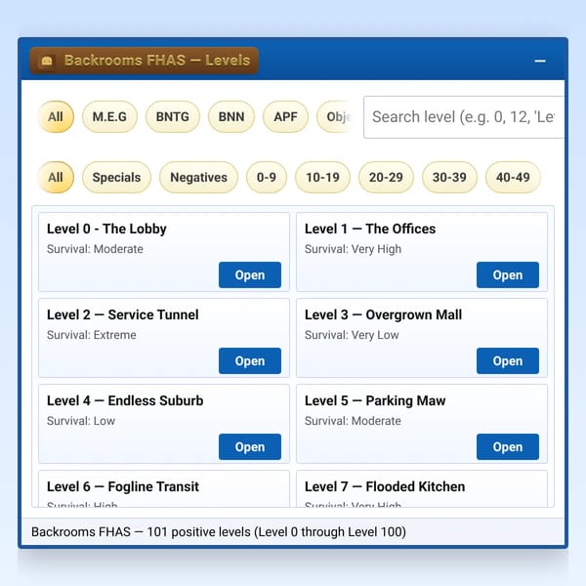This screenshot has height=586, width=586.
Task: Click the 'Backrooms FHAS — Levels' window title
Action: click(x=157, y=61)
